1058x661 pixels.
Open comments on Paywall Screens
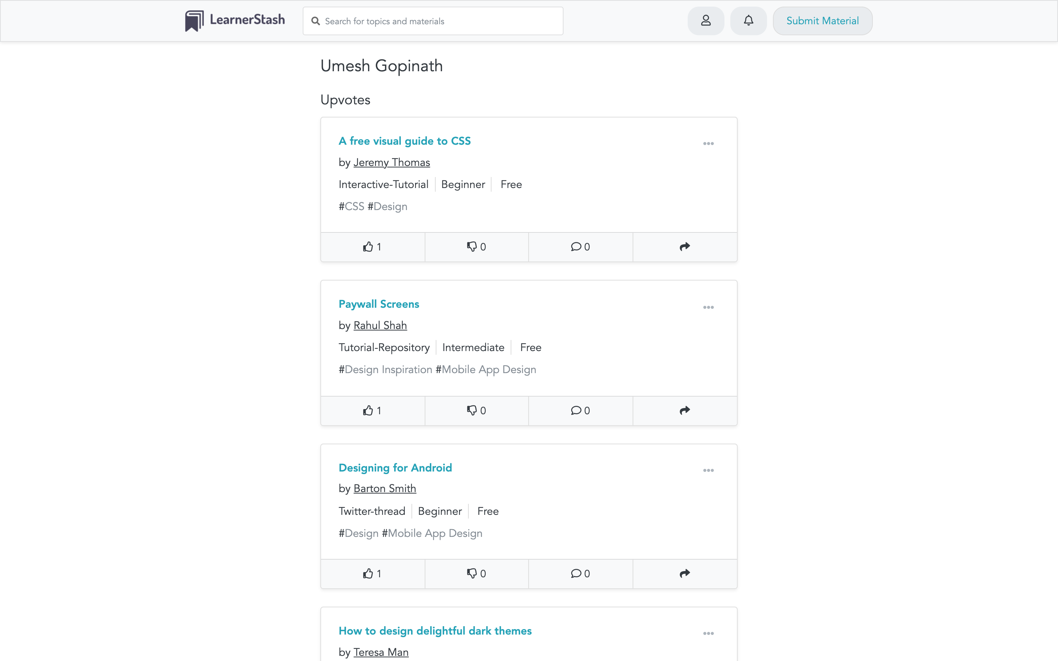click(580, 411)
